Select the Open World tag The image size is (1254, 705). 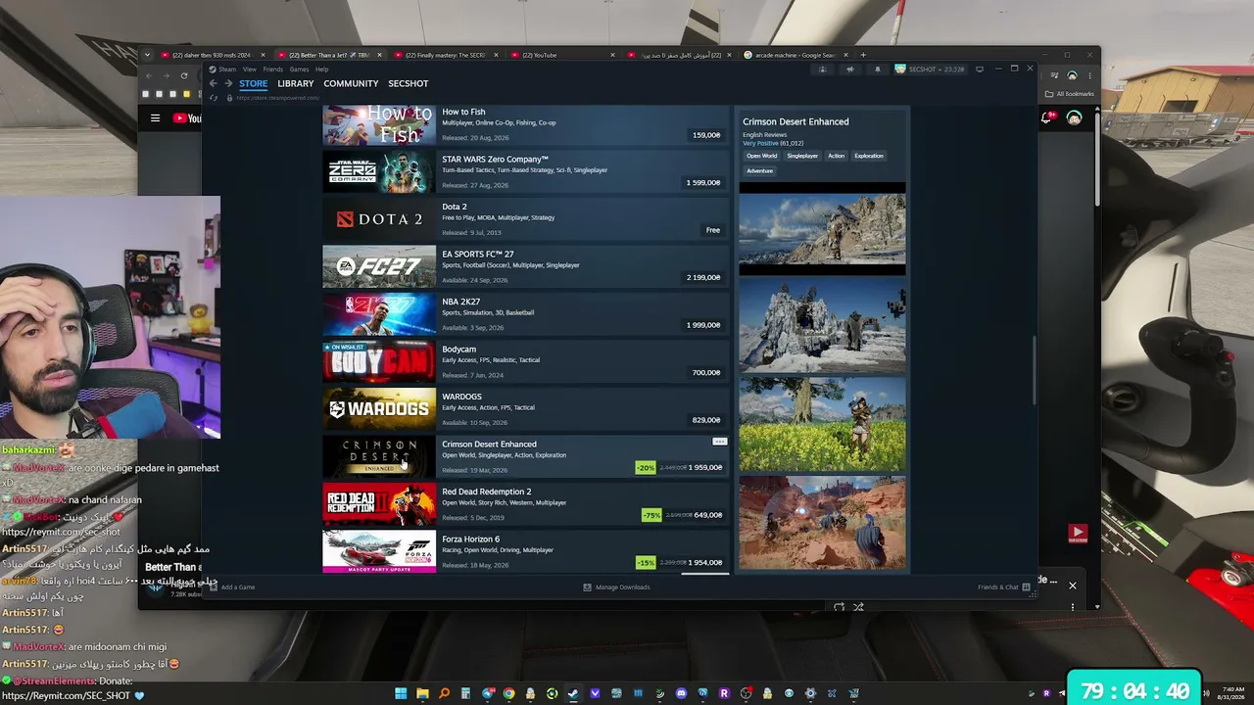[761, 156]
